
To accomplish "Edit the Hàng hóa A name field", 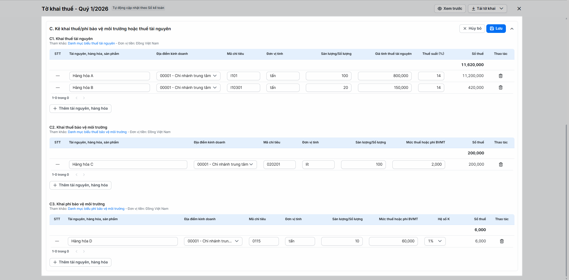I will [109, 76].
